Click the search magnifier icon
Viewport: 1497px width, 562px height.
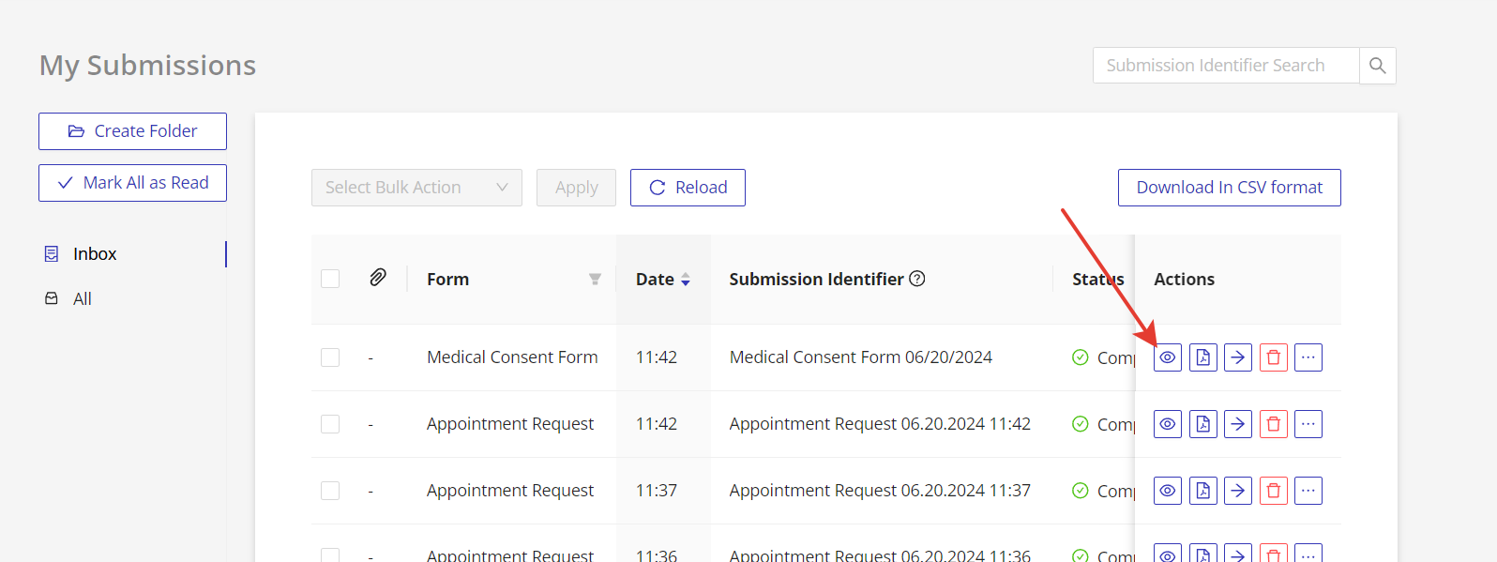pos(1377,66)
